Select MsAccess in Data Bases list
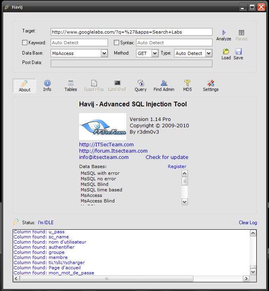 pos(91,195)
